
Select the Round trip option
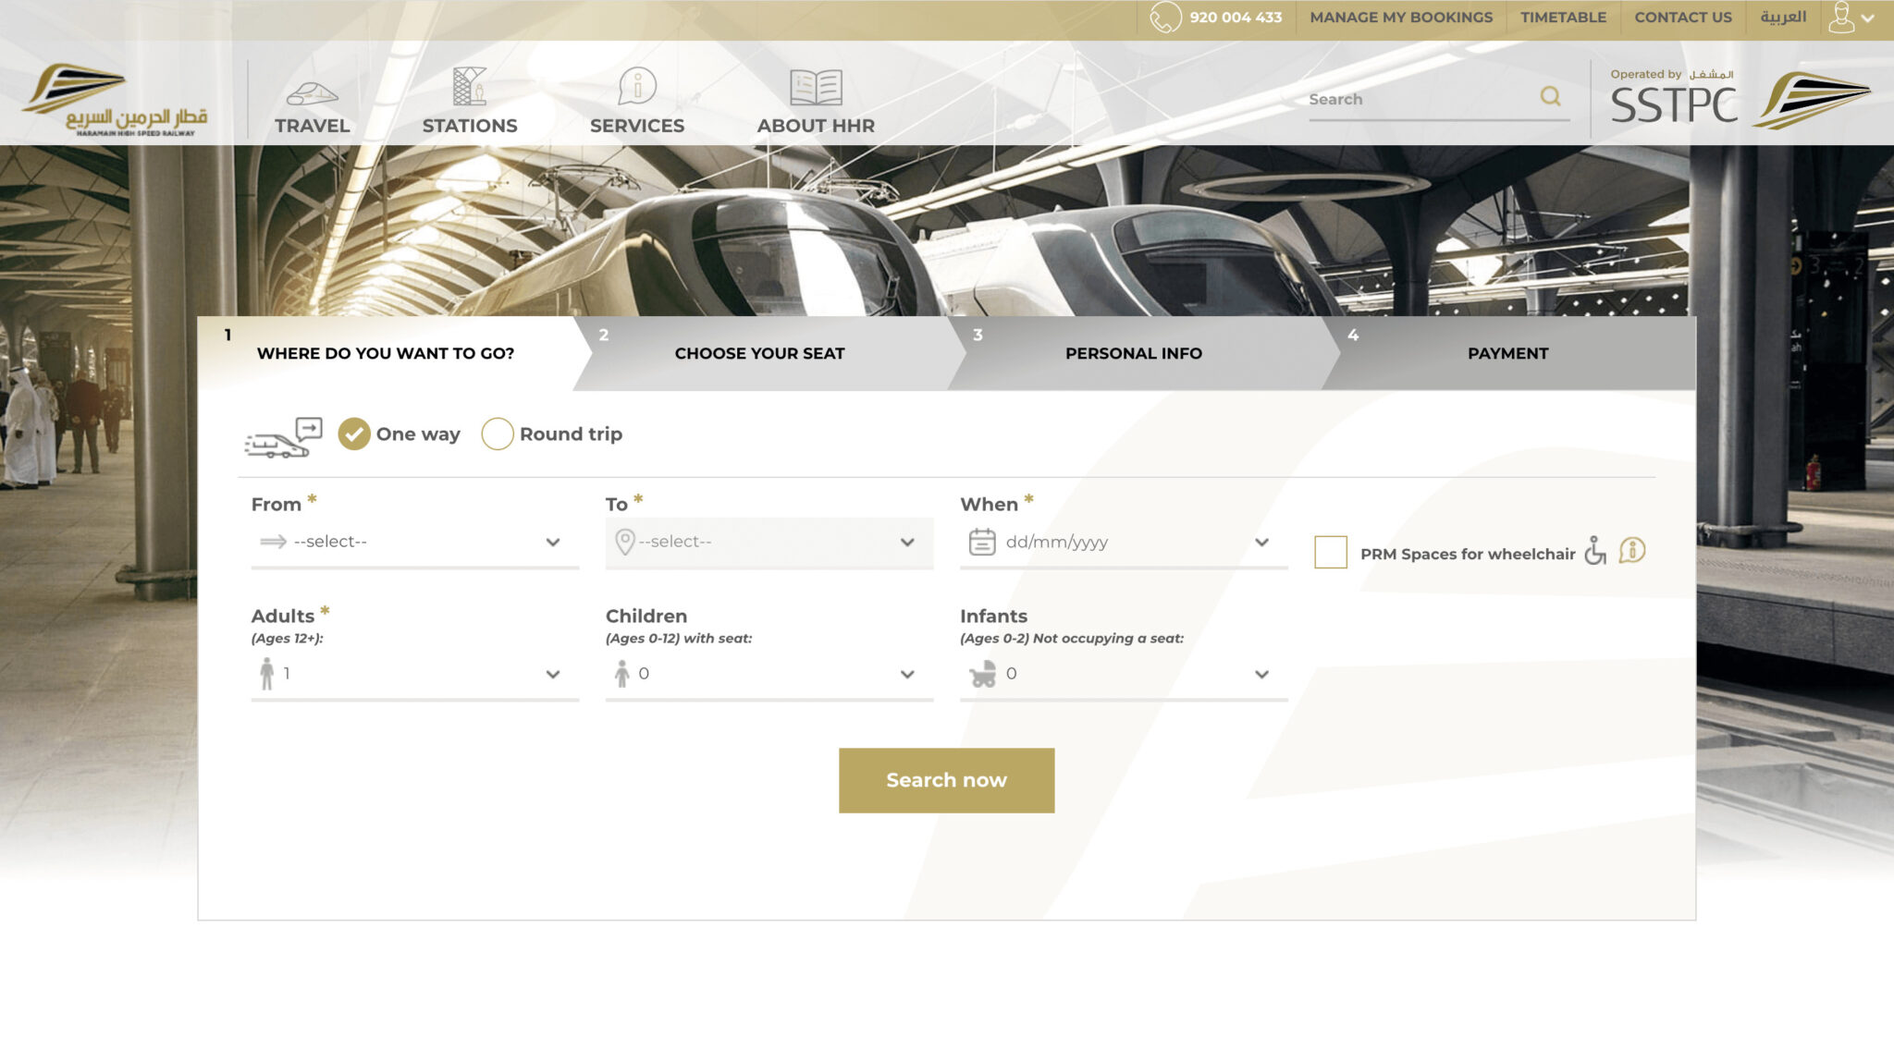(x=498, y=434)
